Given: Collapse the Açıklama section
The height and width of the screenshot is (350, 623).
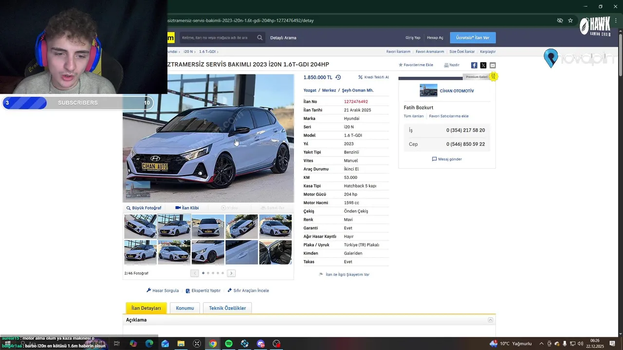Looking at the screenshot, I should pos(491,320).
